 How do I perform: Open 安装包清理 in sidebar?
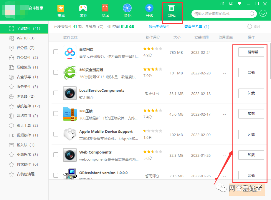pyautogui.click(x=24, y=174)
